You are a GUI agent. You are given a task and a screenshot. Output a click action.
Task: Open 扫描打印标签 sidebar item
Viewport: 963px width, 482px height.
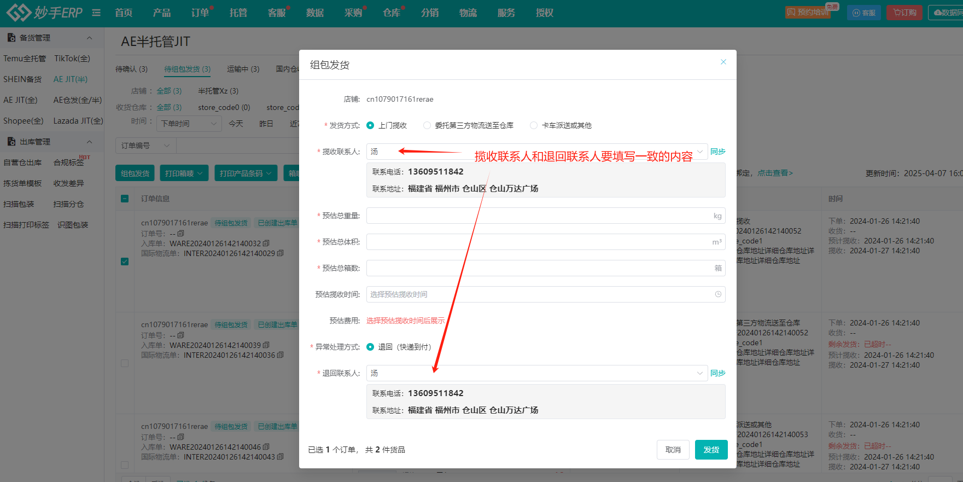26,225
